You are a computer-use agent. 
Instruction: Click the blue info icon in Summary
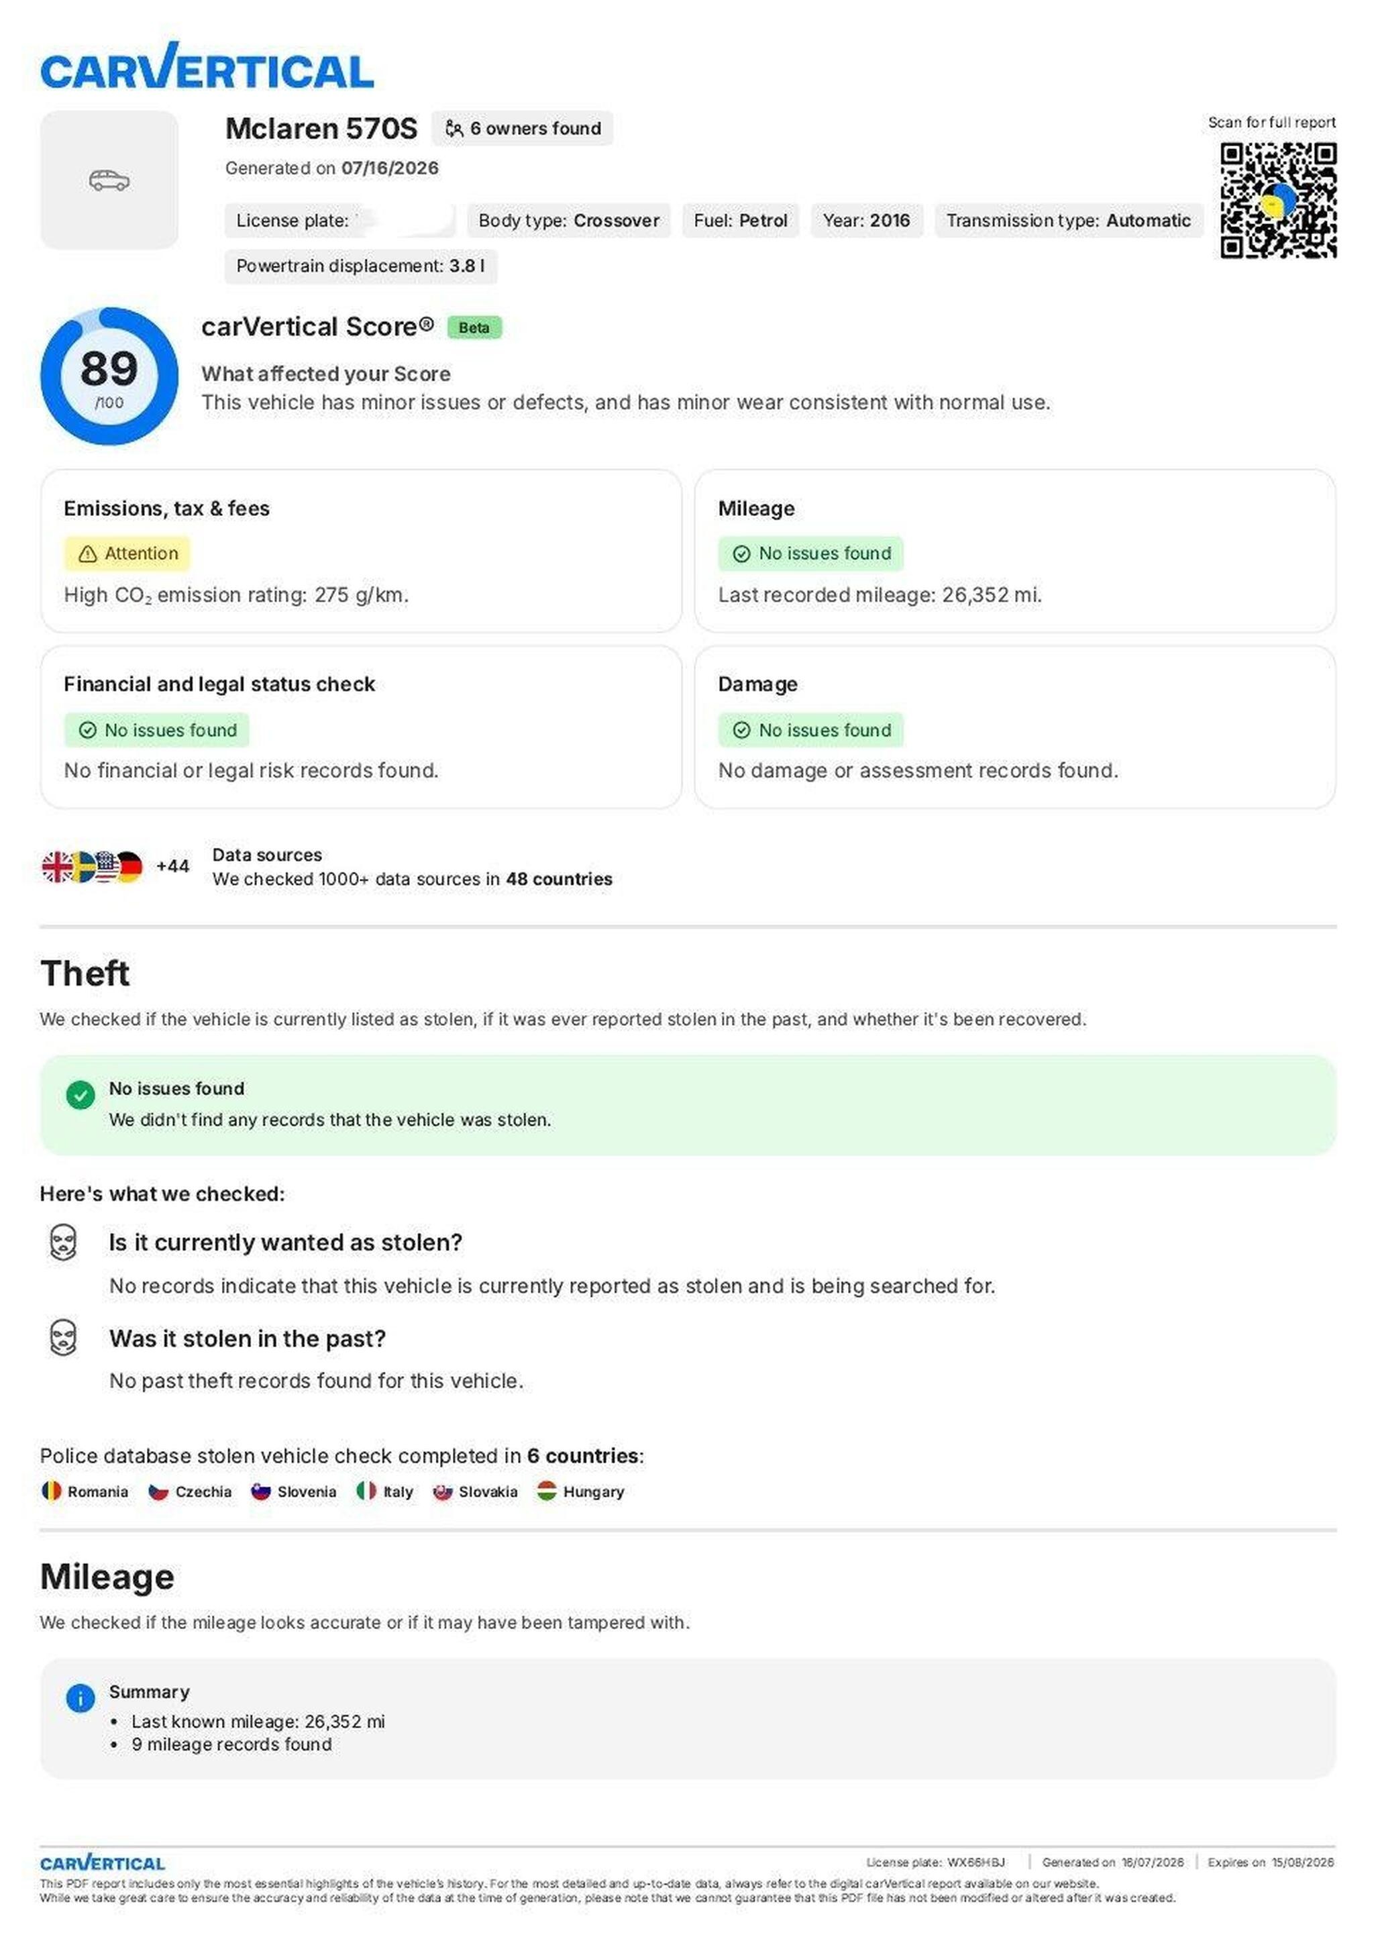81,1697
